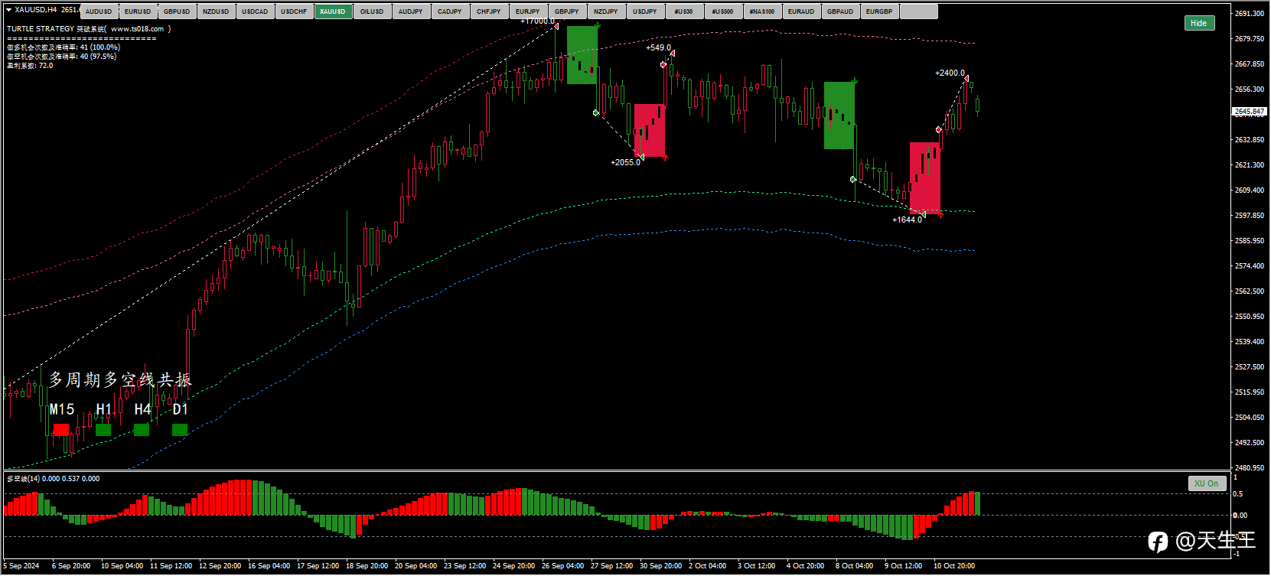Toggle the XU On button

coord(1207,483)
